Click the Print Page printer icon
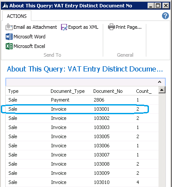Viewport: 172px width, 187px height. click(x=111, y=27)
